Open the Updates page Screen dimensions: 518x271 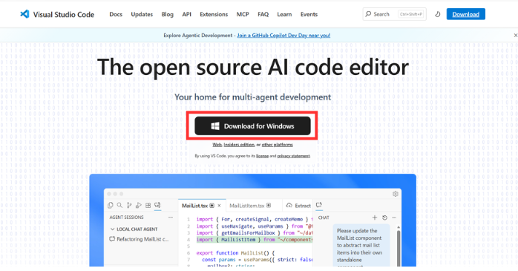coord(142,14)
